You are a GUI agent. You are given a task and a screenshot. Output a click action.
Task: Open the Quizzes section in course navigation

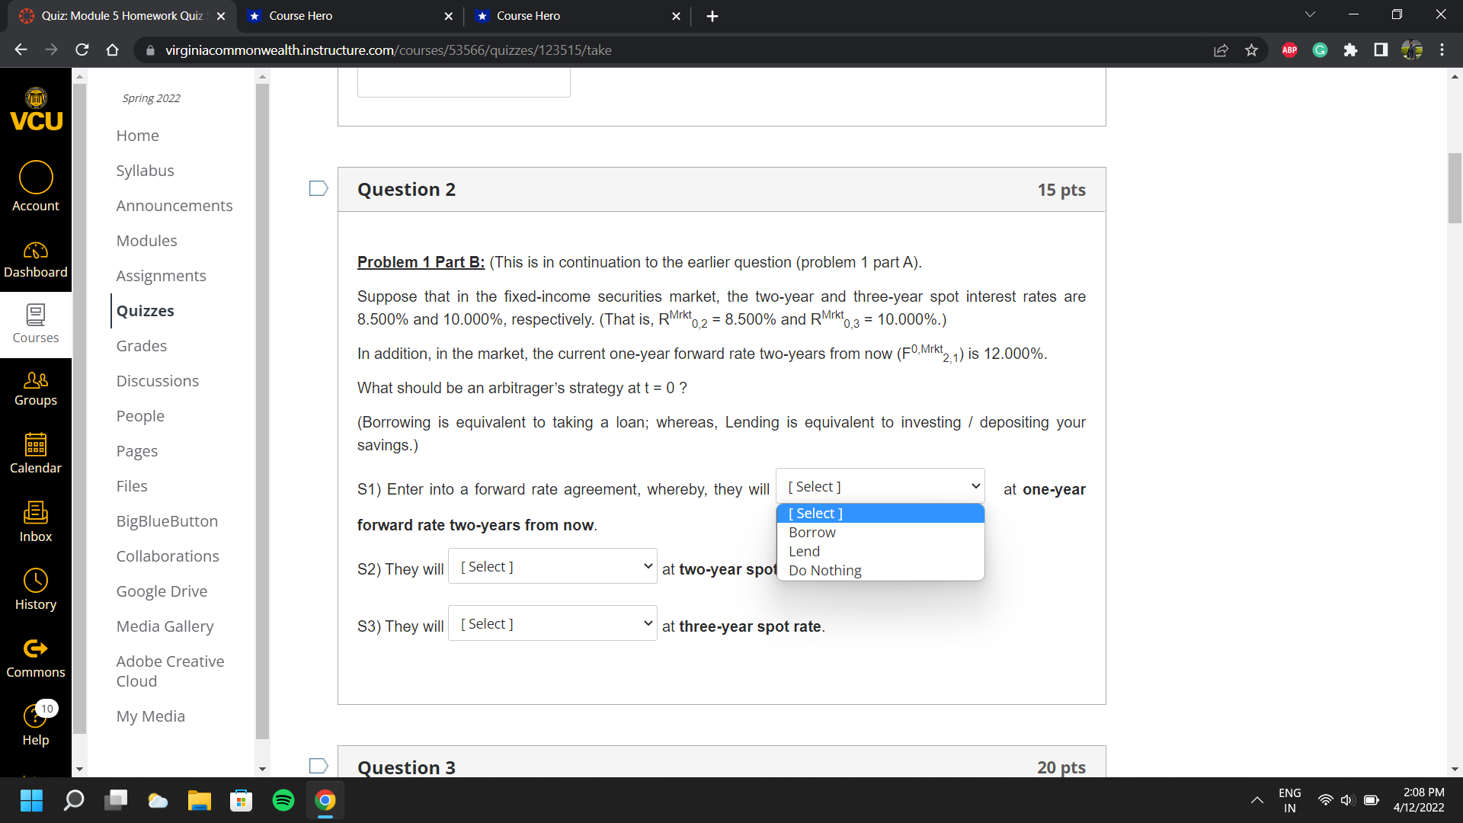coord(145,310)
